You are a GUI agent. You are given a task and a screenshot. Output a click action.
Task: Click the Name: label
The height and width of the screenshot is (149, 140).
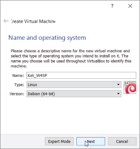point(18,75)
